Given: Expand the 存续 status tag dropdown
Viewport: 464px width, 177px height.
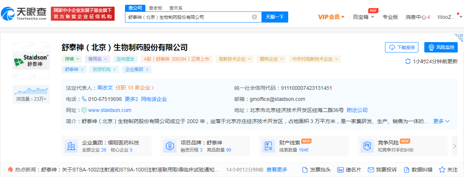Looking at the screenshot, I should pyautogui.click(x=72, y=59).
